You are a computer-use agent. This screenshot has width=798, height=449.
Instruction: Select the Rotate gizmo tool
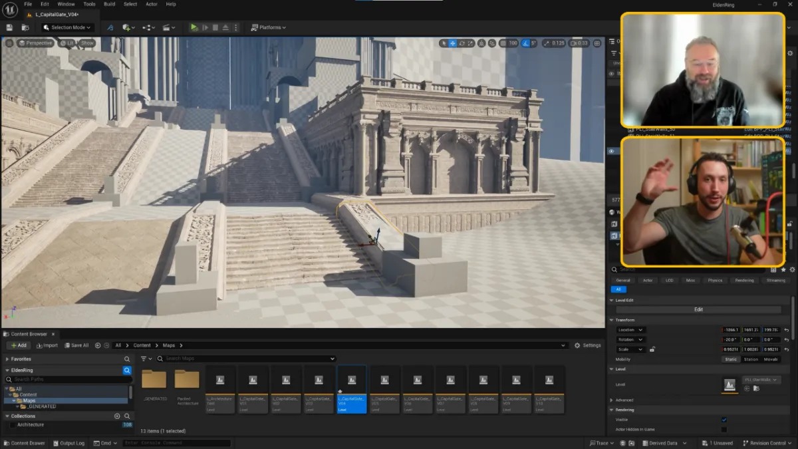point(462,43)
